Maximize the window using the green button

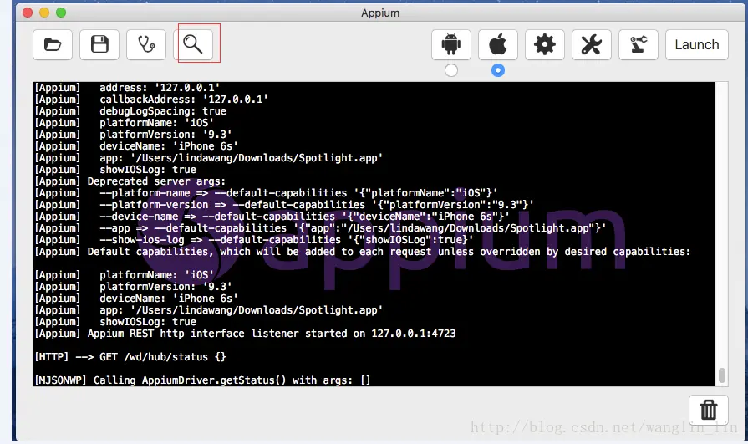pos(61,13)
